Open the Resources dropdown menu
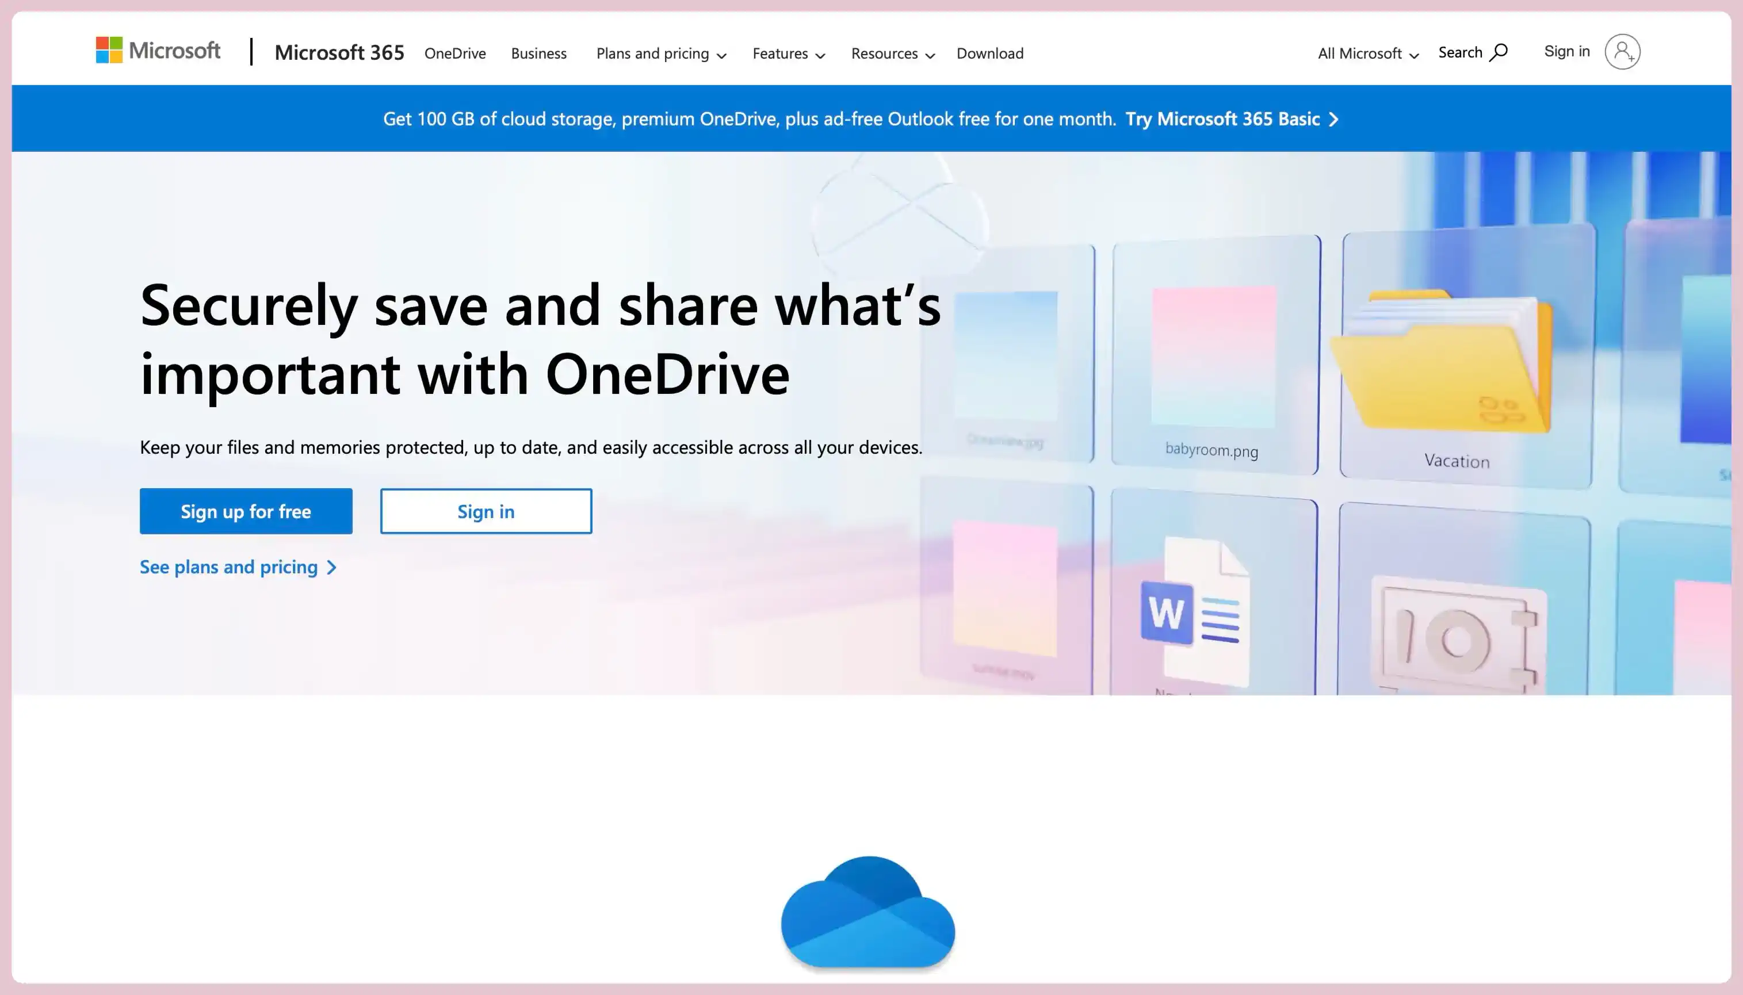Viewport: 1743px width, 995px height. (892, 53)
